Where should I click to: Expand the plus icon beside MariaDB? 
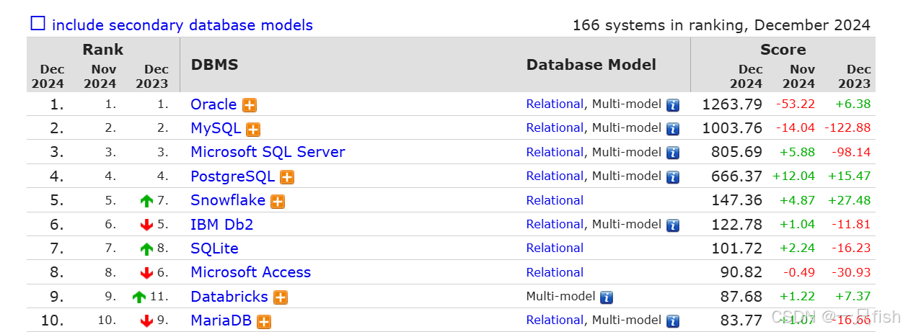(264, 322)
